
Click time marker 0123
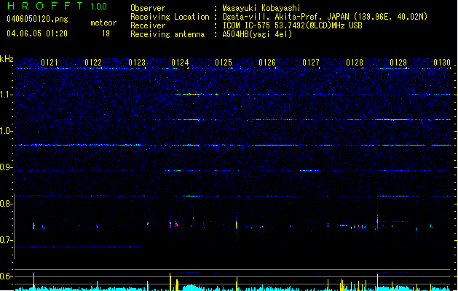point(137,63)
